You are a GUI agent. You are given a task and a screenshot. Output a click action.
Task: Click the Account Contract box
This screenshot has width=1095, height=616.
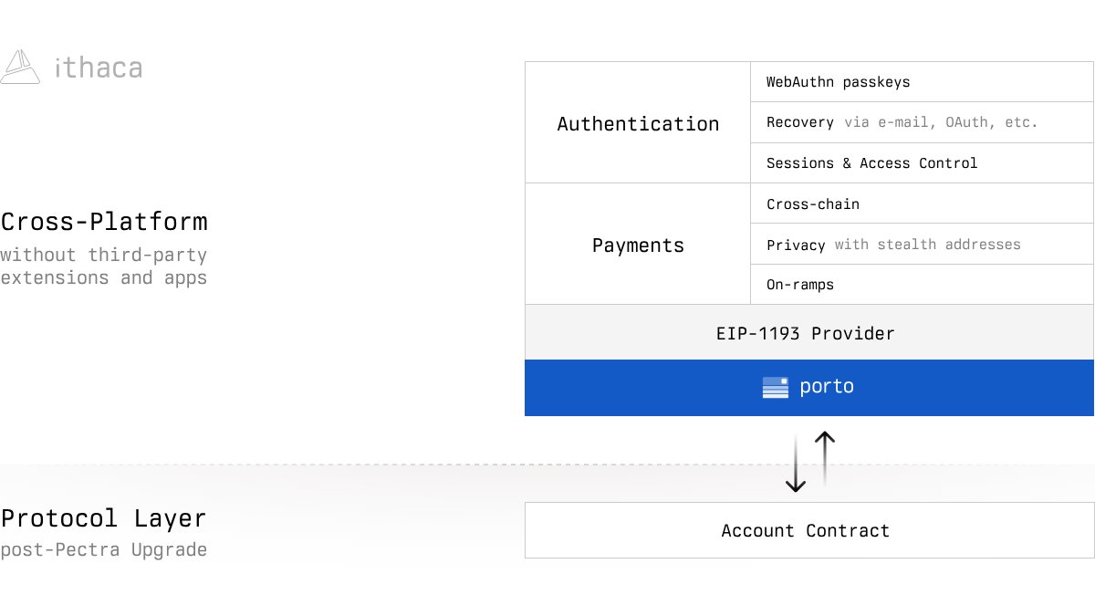(x=809, y=530)
